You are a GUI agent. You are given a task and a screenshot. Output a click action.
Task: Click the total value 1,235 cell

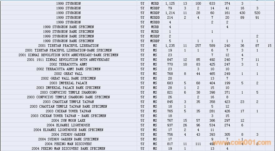170,46
